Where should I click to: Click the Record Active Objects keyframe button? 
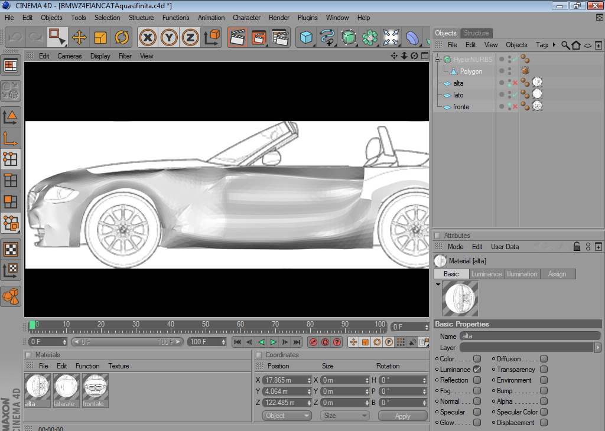313,342
